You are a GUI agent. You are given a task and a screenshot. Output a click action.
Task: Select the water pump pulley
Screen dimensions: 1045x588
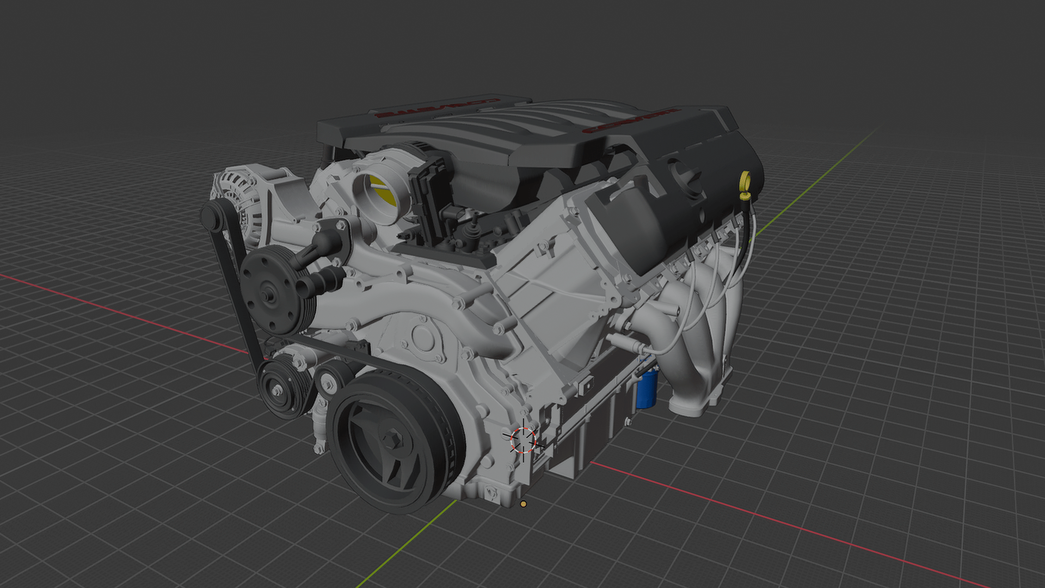click(x=276, y=289)
